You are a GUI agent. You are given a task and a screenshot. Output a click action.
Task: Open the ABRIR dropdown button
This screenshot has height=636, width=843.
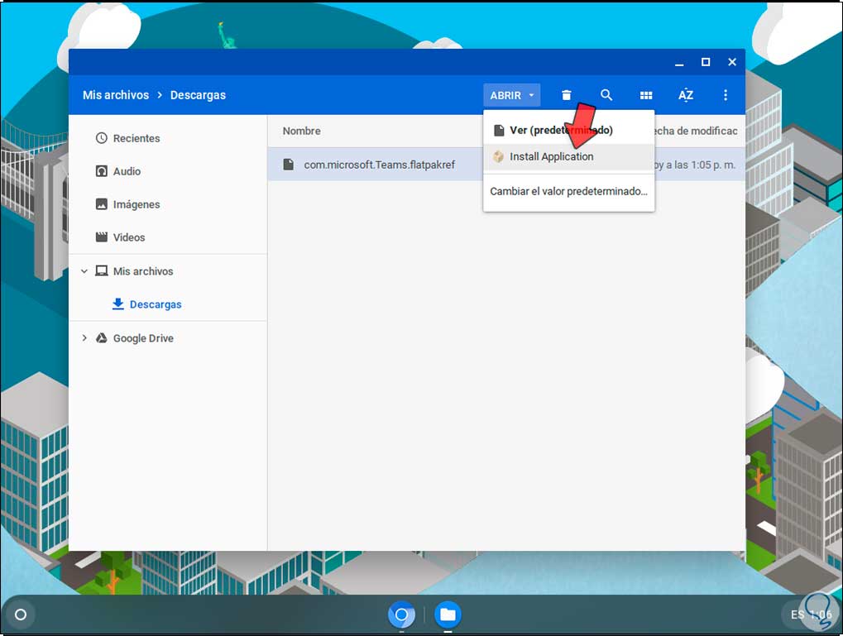tap(511, 95)
